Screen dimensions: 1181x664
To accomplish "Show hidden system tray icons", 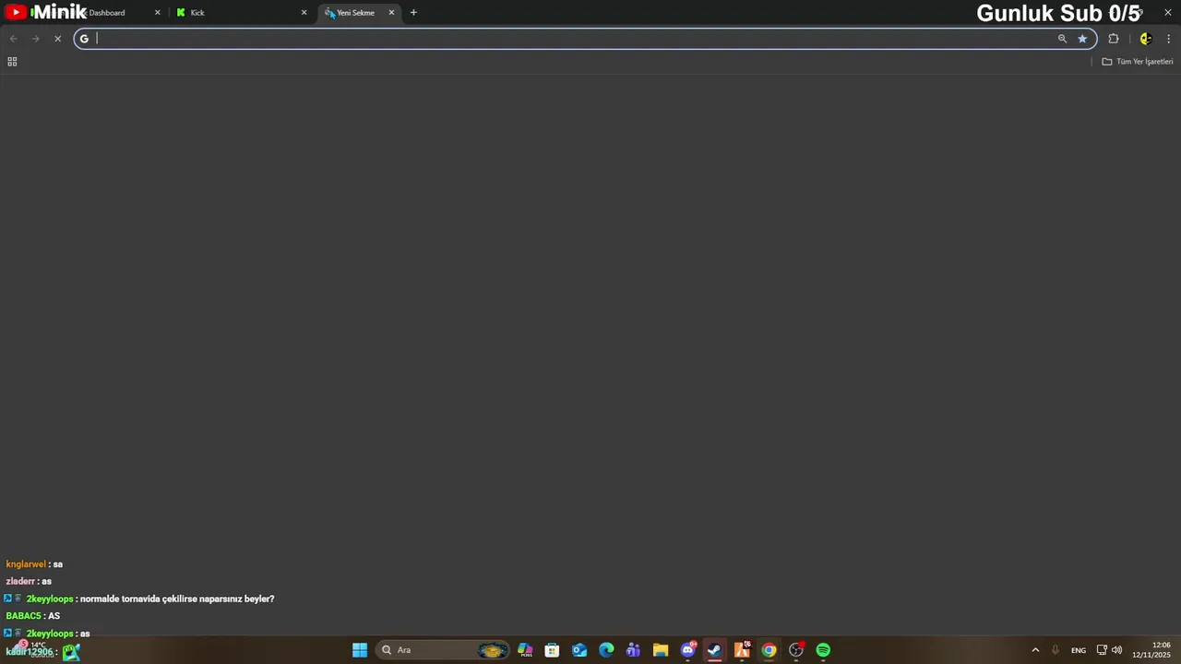I will [x=1035, y=650].
